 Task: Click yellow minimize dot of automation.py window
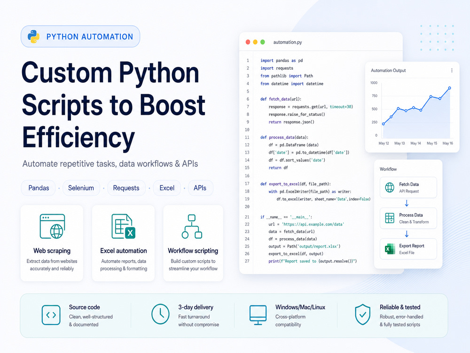255,42
